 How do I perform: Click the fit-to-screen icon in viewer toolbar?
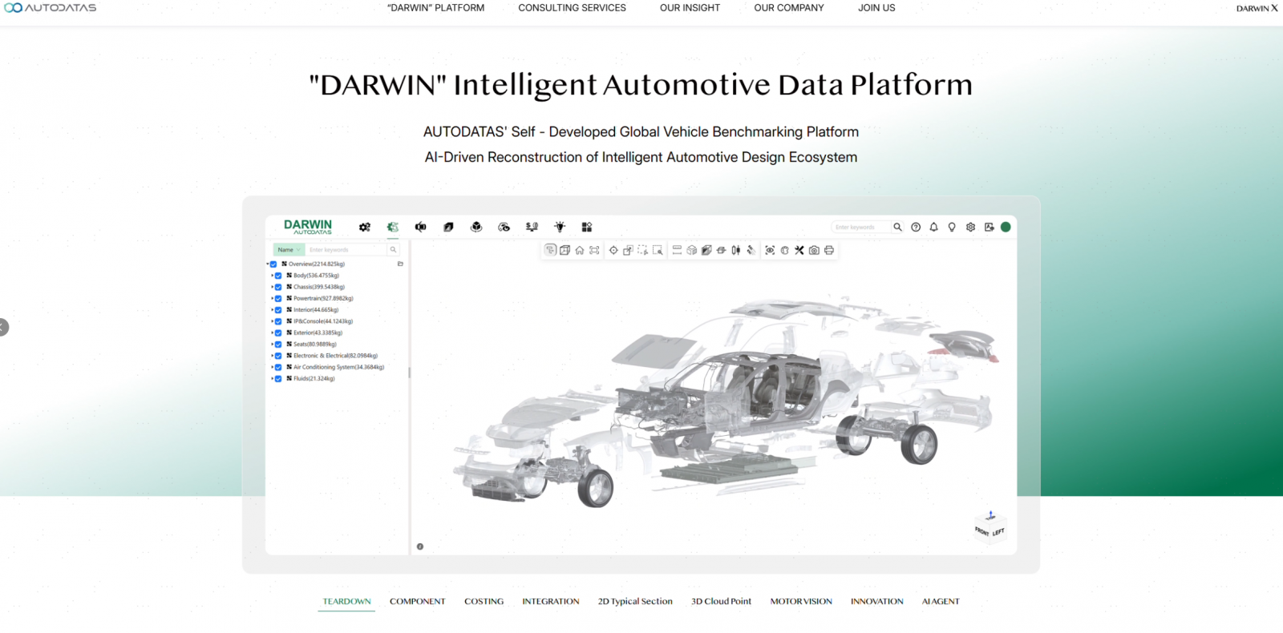pos(594,251)
